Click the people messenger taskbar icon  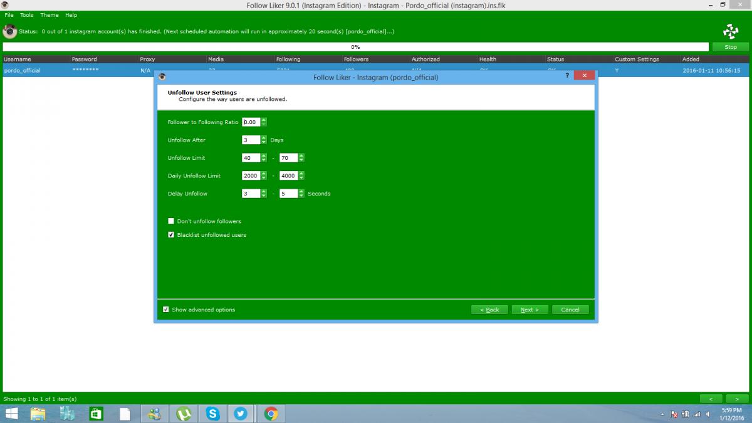pos(154,414)
